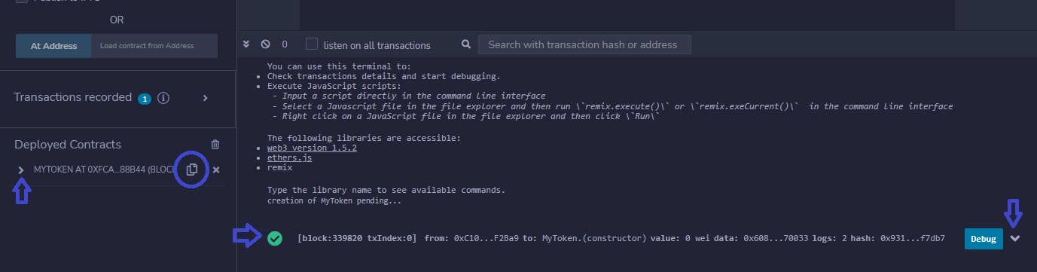This screenshot has width=1037, height=272.
Task: Click the transactions recorded count badge
Action: tap(145, 99)
